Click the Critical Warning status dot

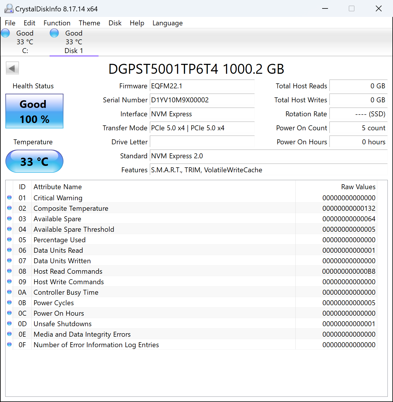coord(9,198)
